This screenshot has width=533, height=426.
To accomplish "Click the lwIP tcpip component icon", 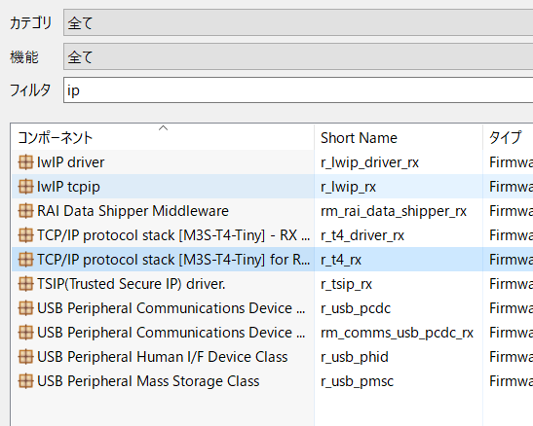I will click(x=26, y=187).
